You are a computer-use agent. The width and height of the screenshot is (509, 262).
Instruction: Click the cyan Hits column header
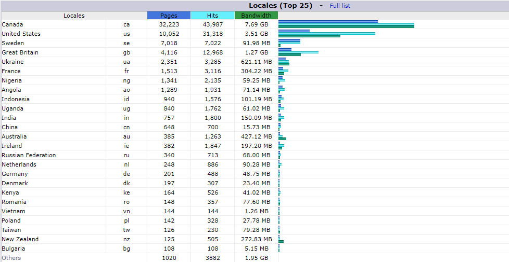(212, 16)
